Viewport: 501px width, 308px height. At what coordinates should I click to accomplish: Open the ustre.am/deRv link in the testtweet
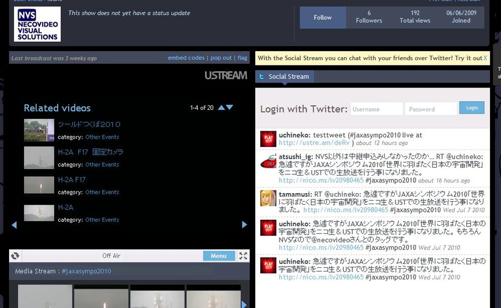(314, 143)
